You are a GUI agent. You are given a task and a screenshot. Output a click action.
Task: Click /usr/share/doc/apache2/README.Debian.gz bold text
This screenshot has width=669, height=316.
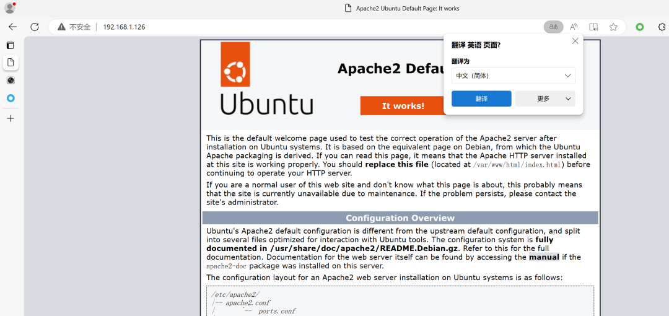pos(364,248)
